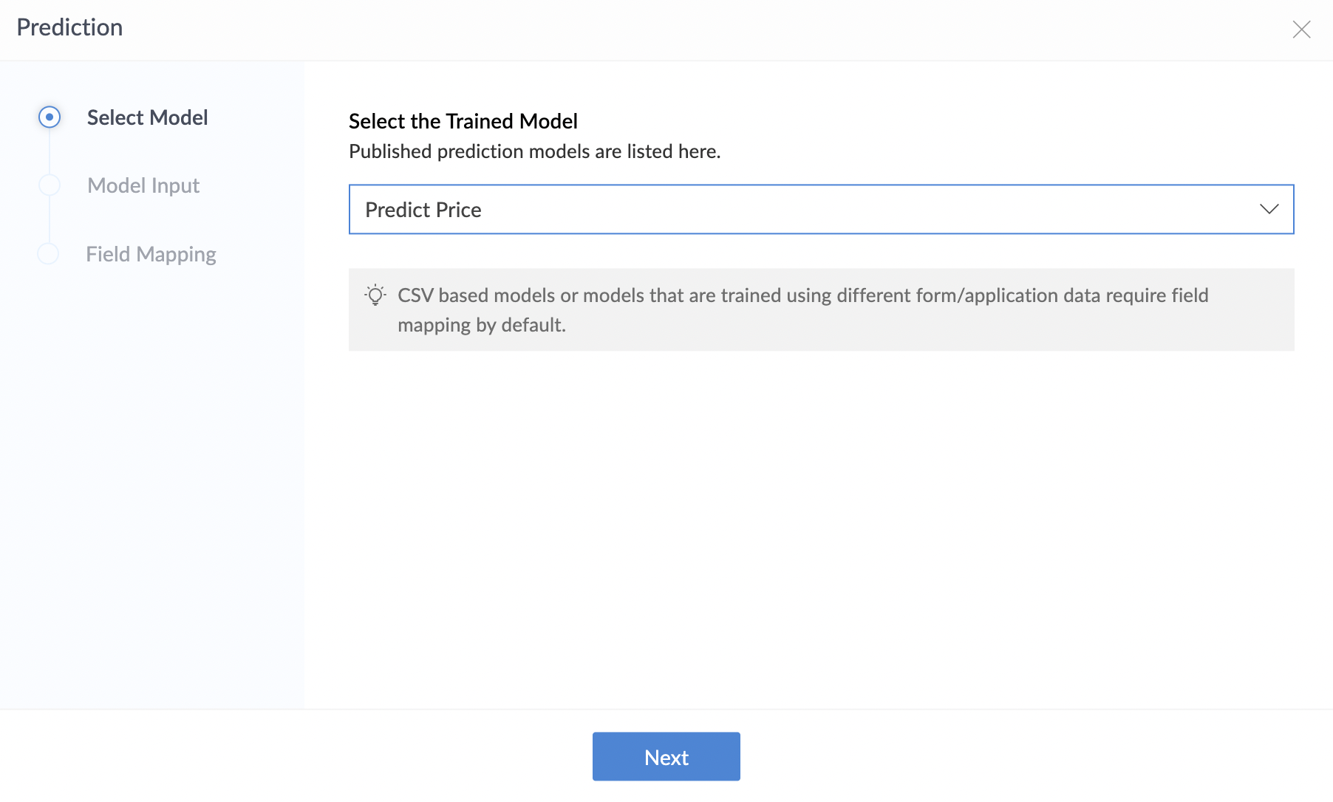Image resolution: width=1333 pixels, height=802 pixels.
Task: Click the "Select the Trained Model" heading
Action: click(x=463, y=121)
